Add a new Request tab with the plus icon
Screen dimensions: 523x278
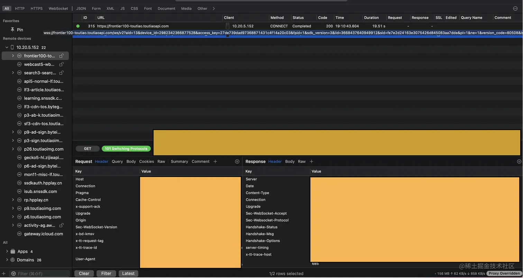(215, 161)
